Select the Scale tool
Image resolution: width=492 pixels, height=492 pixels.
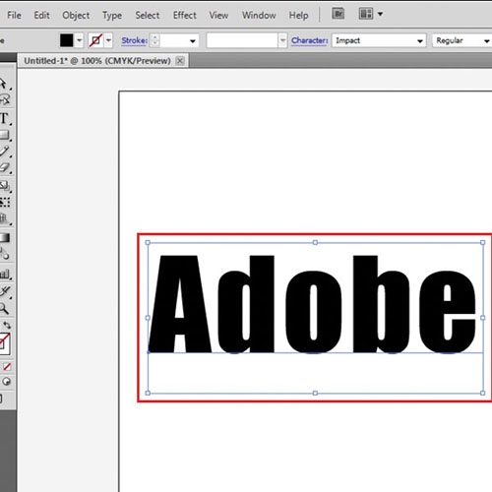(5, 186)
